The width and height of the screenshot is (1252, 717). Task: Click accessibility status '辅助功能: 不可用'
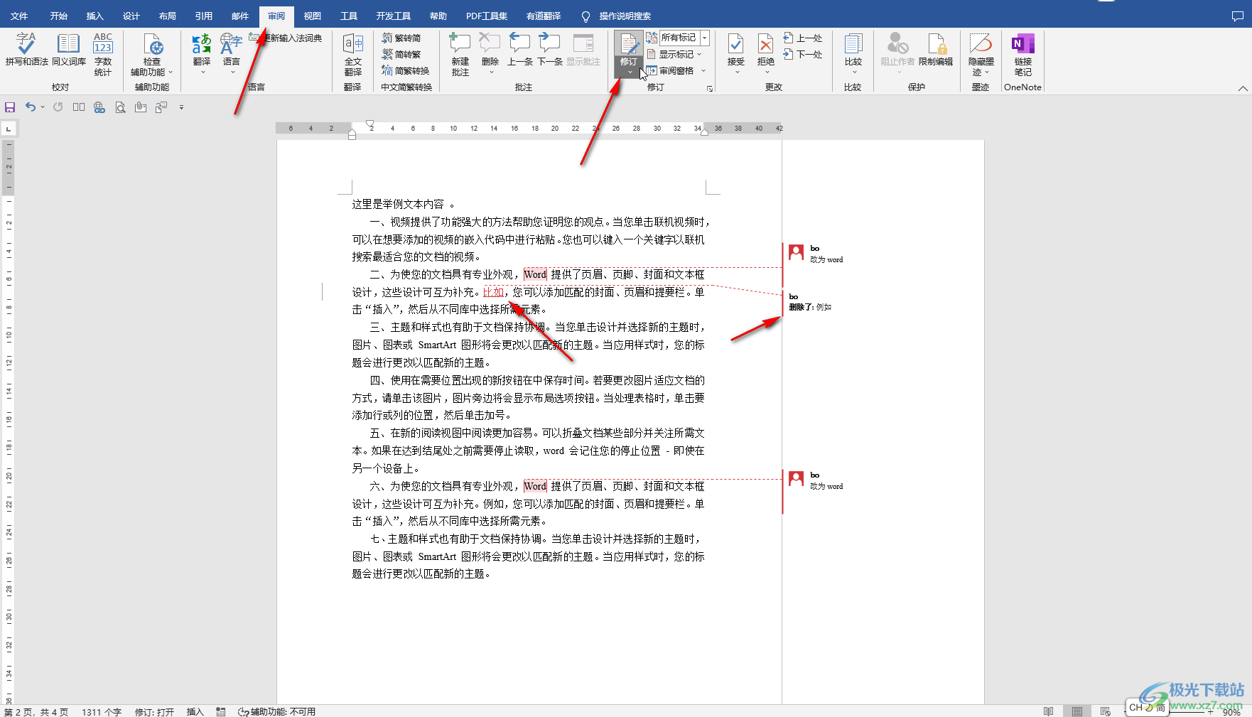click(276, 711)
